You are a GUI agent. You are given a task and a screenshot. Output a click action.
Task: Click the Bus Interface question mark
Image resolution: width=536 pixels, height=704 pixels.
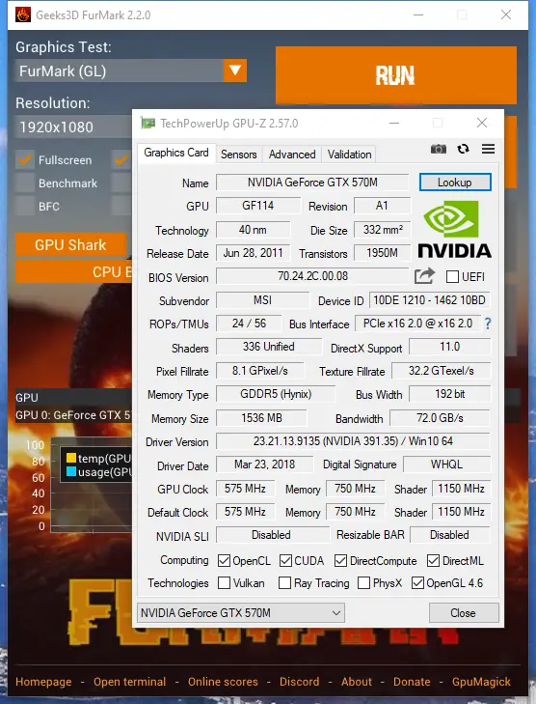pyautogui.click(x=488, y=324)
